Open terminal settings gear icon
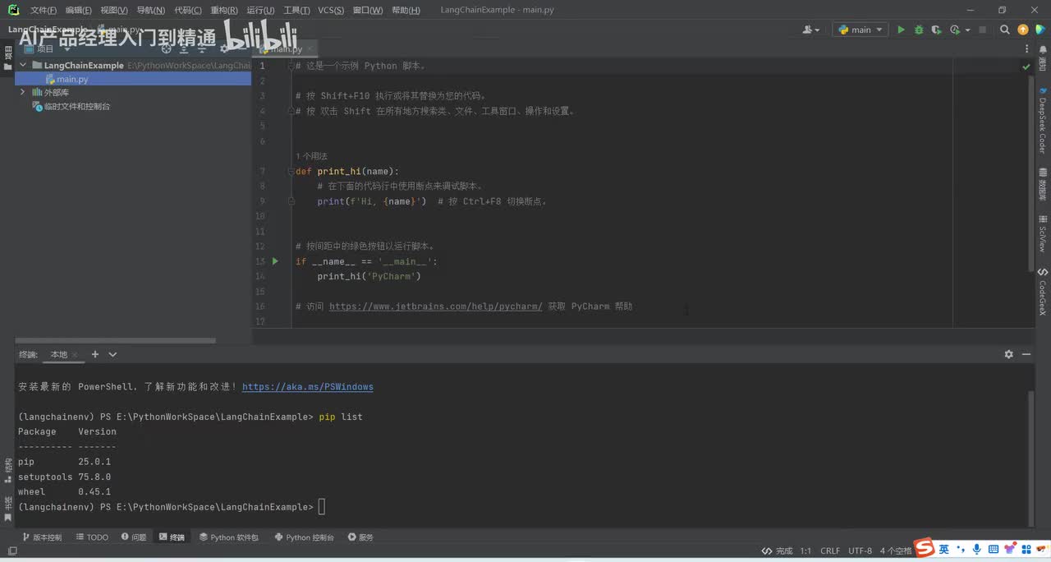 [1008, 354]
